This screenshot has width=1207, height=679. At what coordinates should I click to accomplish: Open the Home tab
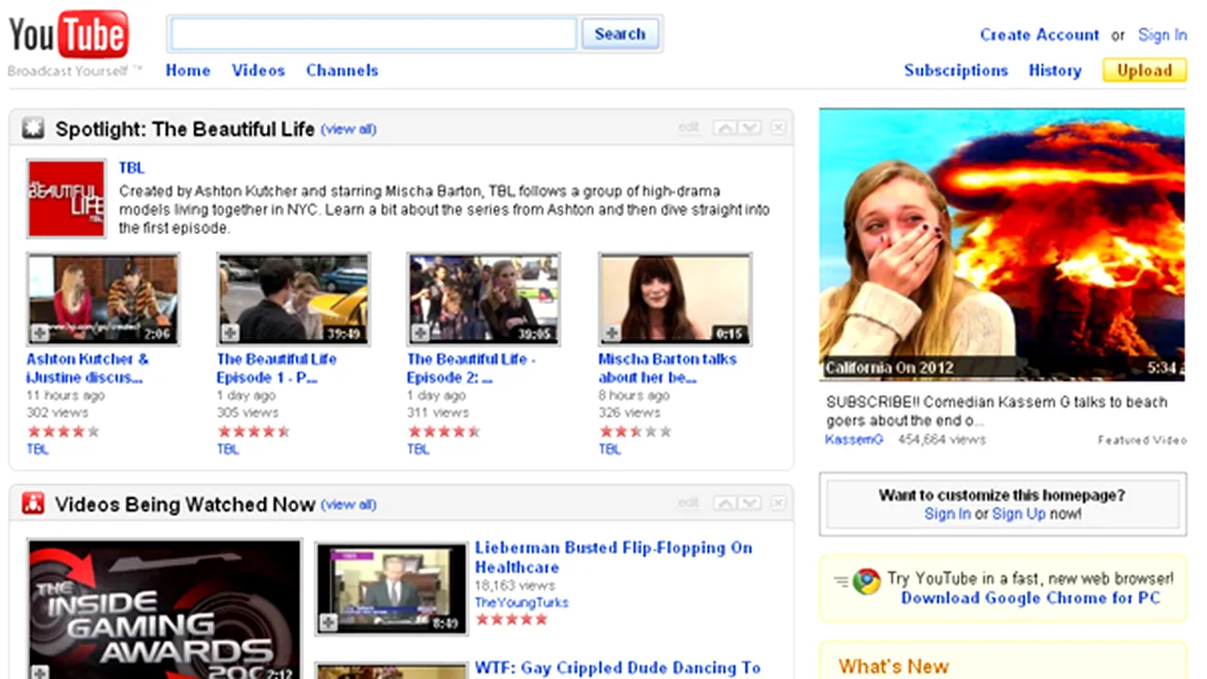(x=188, y=71)
